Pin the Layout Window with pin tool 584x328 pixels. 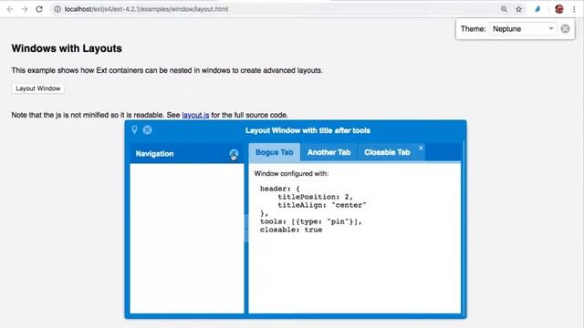pos(134,129)
